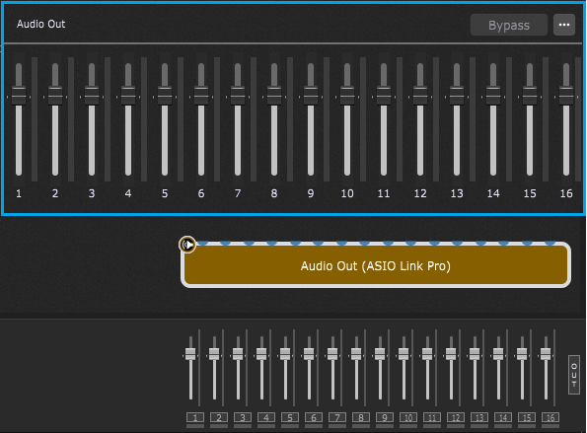Click the boxed channel 4 label in bottom mixer
Screen dimensions: 587x433
click(x=266, y=417)
